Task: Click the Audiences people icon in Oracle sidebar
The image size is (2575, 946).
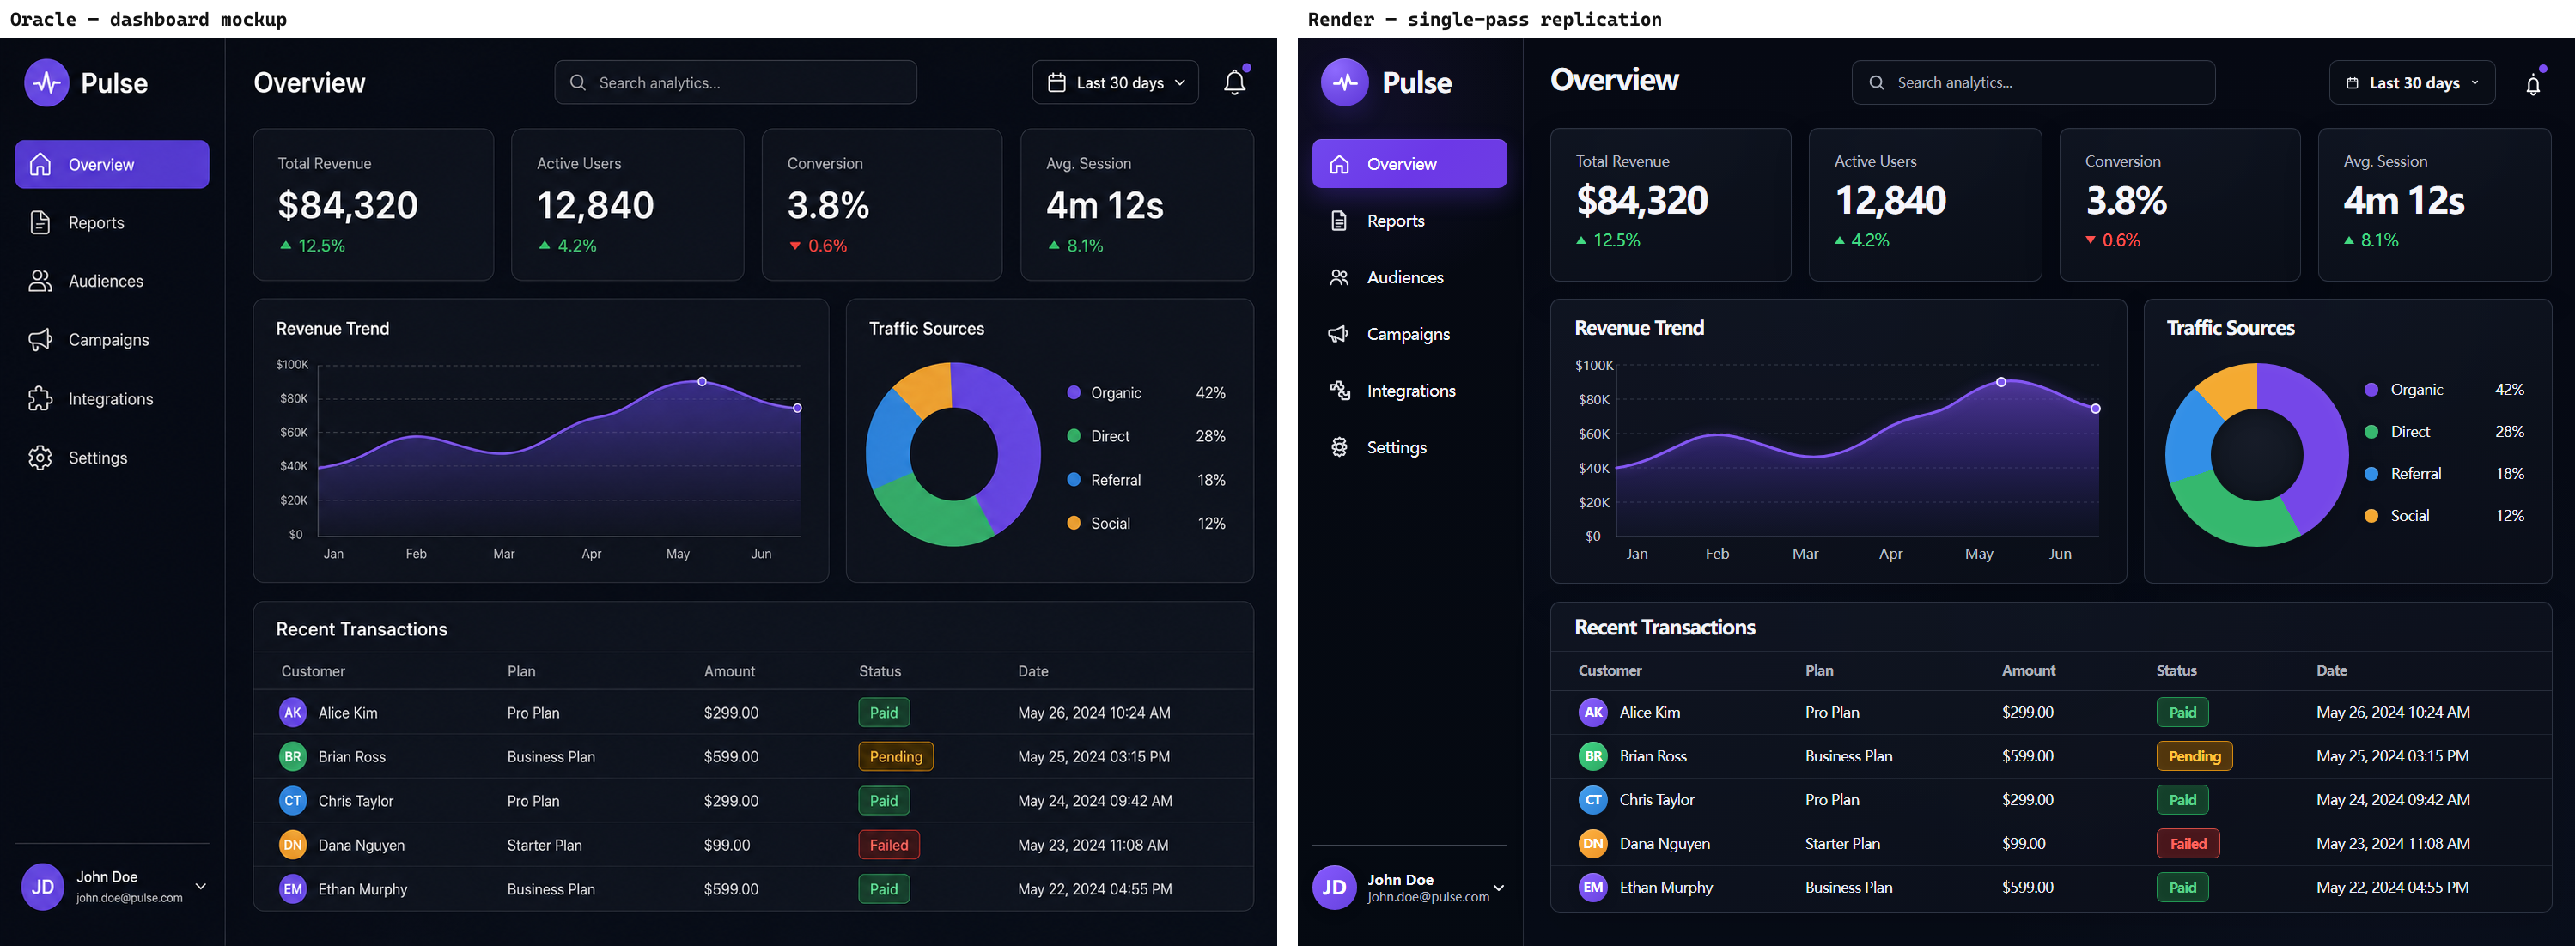Action: coord(40,281)
